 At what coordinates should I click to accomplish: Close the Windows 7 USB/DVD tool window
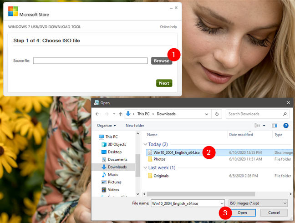point(176,8)
